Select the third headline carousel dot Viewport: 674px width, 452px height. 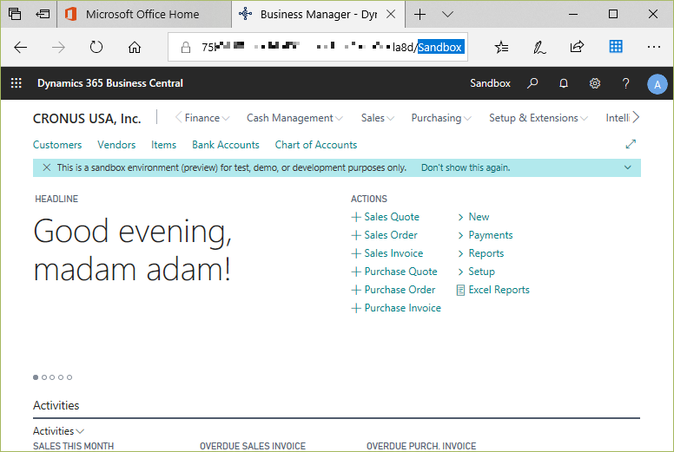52,377
